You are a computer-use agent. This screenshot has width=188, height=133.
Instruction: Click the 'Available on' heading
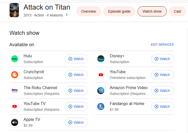22,45
